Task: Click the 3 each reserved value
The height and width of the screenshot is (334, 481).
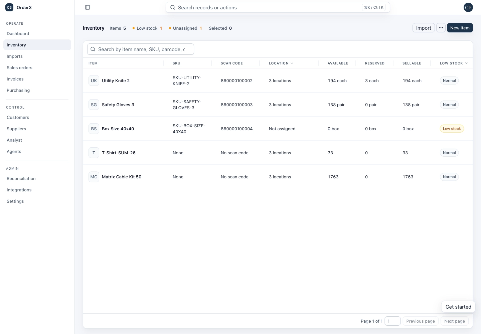Action: 372,80
